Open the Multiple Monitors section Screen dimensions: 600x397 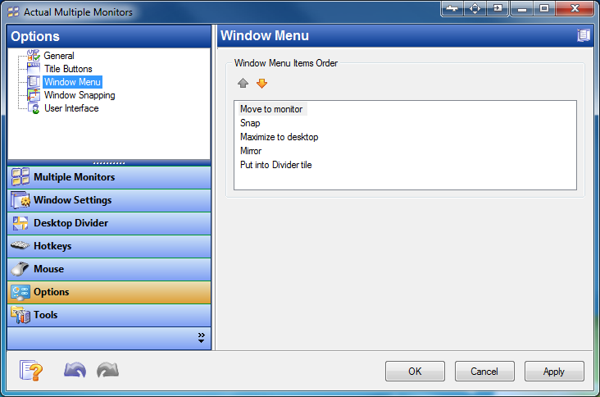[x=109, y=177]
